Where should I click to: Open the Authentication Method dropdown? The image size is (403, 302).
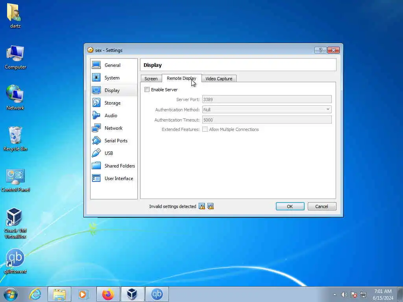(x=267, y=109)
